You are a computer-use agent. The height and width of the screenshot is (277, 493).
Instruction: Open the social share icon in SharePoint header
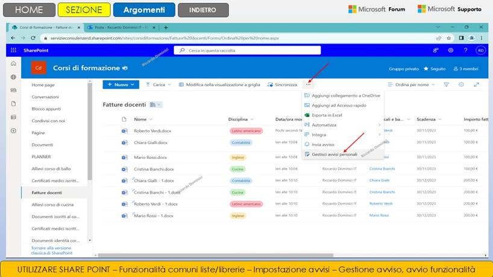point(436,50)
